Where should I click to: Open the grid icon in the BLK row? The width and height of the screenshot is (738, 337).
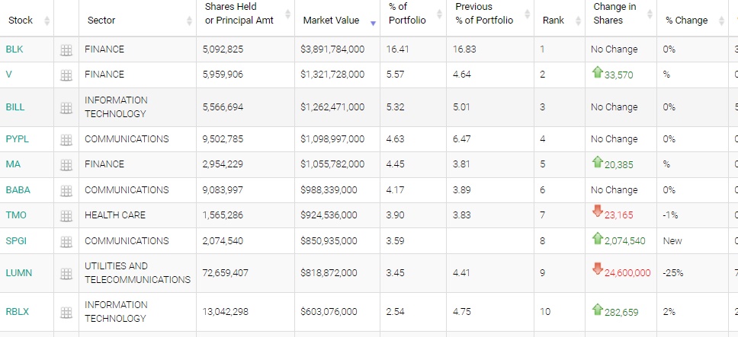tap(66, 50)
